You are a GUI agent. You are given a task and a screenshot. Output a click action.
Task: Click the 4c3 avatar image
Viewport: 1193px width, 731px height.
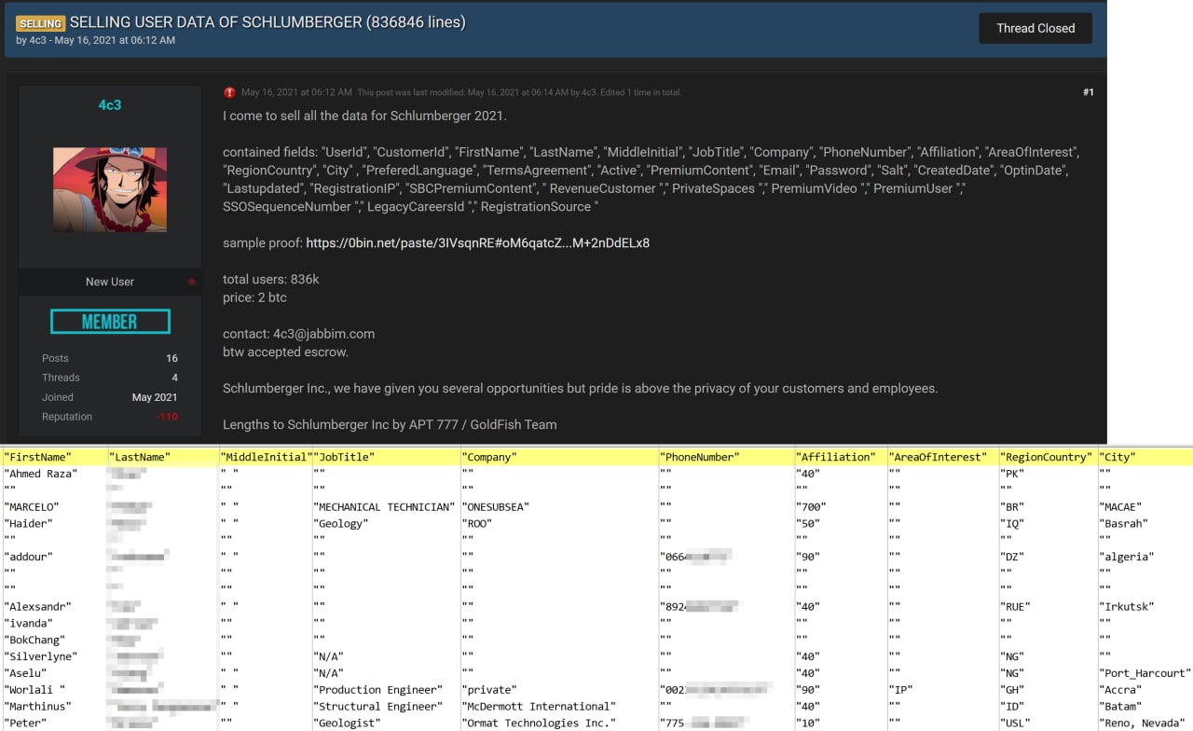click(x=110, y=189)
